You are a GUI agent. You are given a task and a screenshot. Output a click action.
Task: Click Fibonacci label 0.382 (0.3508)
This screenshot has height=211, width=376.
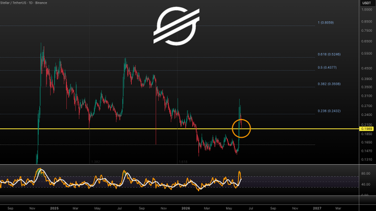pyautogui.click(x=329, y=84)
